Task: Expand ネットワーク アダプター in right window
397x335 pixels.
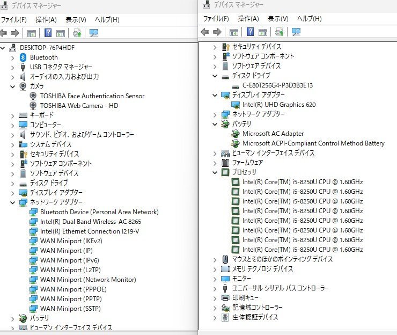Action: click(x=215, y=115)
